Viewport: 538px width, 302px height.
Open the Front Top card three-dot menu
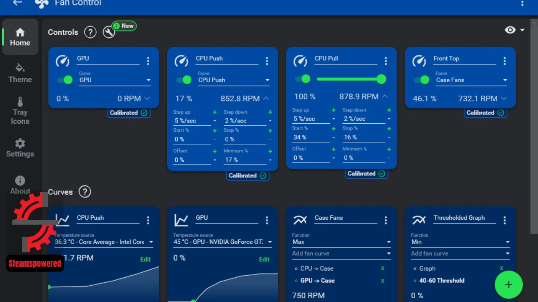(x=505, y=61)
